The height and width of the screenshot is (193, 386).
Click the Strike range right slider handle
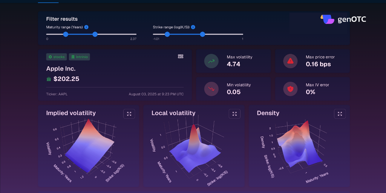pyautogui.click(x=202, y=34)
